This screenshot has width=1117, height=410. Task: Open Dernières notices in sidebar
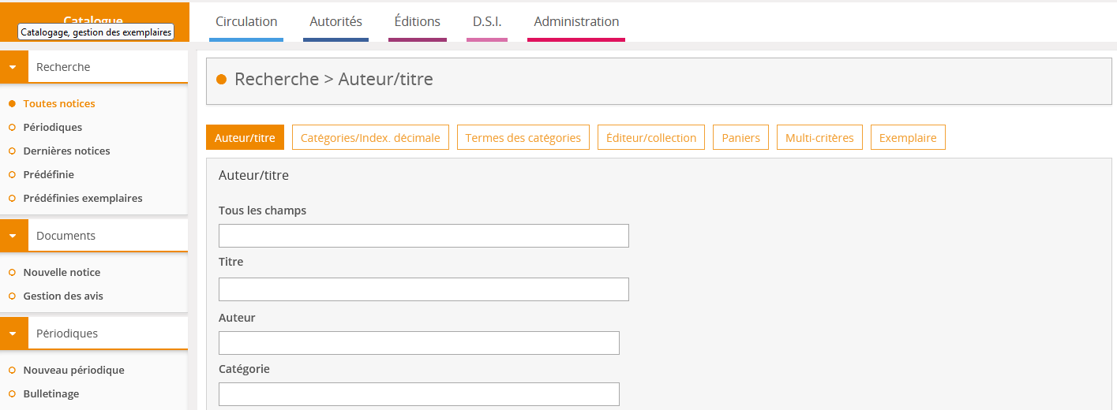[x=66, y=151]
